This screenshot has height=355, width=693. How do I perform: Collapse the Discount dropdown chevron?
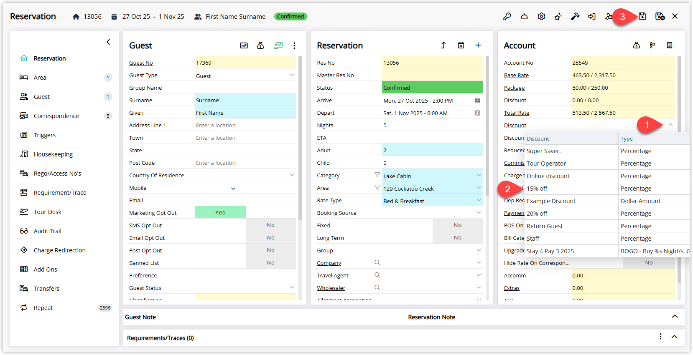click(x=670, y=125)
